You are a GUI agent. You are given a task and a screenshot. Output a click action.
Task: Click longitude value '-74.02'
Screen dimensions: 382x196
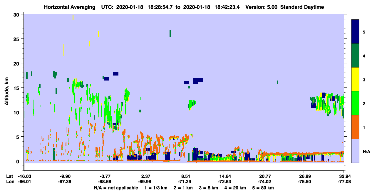click(x=264, y=182)
